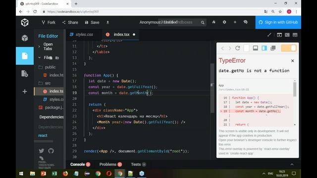This screenshot has height=178, width=317.
Task: Expand the Dependencies section header
Action: pyautogui.click(x=52, y=117)
